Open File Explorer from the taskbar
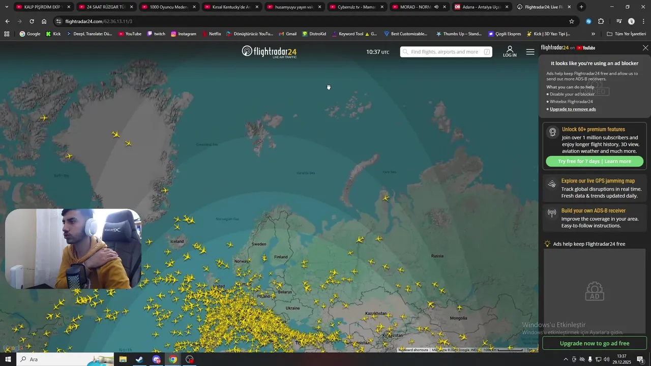Screen dimensions: 651x366 (x=123, y=359)
